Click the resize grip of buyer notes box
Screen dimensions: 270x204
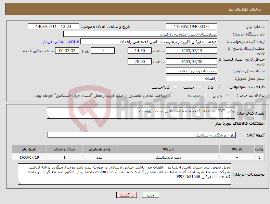pos(20,183)
